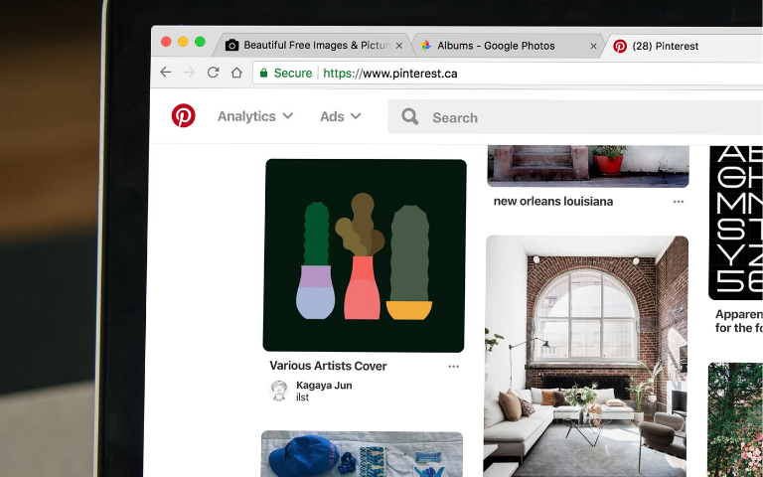Click the green Secure padlock icon
Viewport: 763px width, 477px height.
coord(263,73)
